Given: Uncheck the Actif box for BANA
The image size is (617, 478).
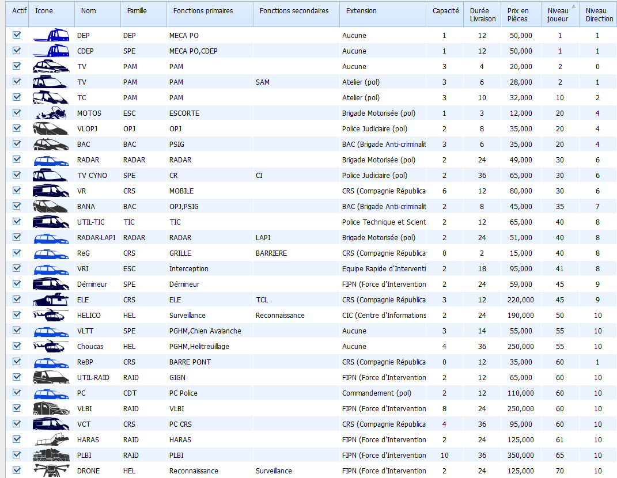Looking at the screenshot, I should tap(17, 206).
